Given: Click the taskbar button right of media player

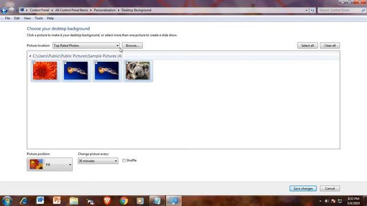Looking at the screenshot, I should [157, 201].
